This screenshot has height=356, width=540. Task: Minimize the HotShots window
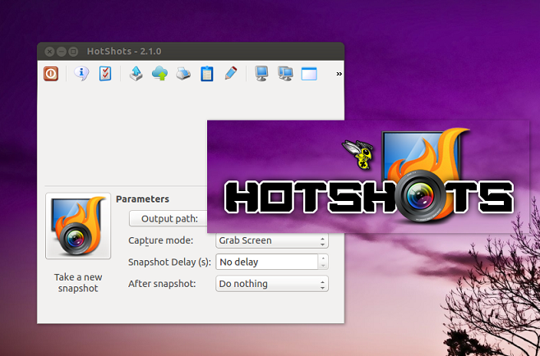coord(62,52)
